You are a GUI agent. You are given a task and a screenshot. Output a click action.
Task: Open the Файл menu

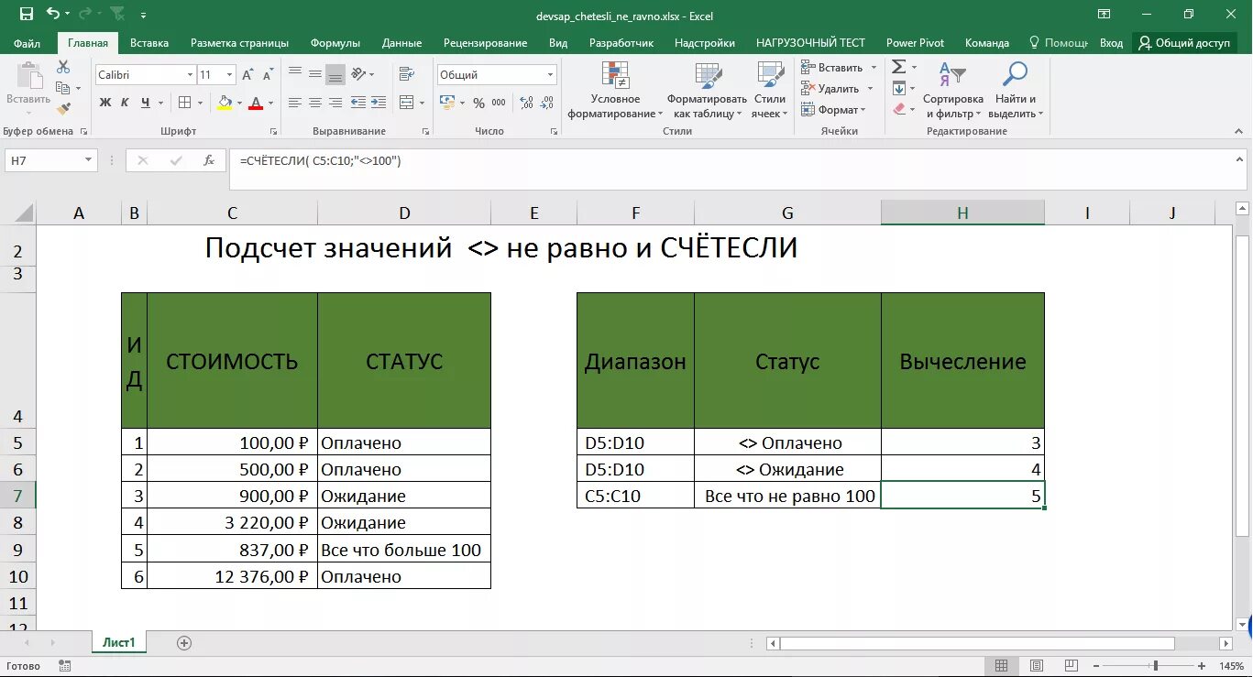[27, 43]
